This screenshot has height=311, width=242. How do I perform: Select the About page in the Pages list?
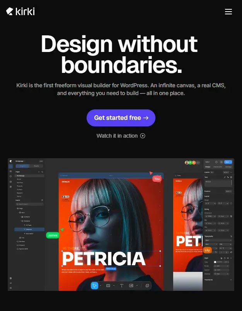point(19,179)
